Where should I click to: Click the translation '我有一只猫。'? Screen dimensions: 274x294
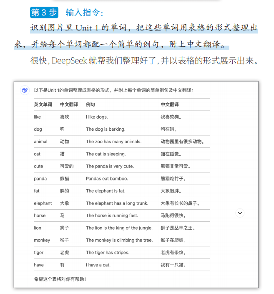(x=173, y=265)
